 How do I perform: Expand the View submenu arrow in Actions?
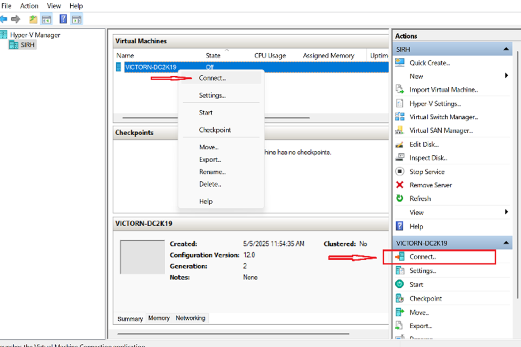(x=506, y=212)
